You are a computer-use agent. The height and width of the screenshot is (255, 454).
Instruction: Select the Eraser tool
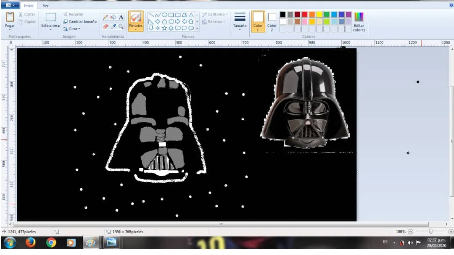coord(106,26)
